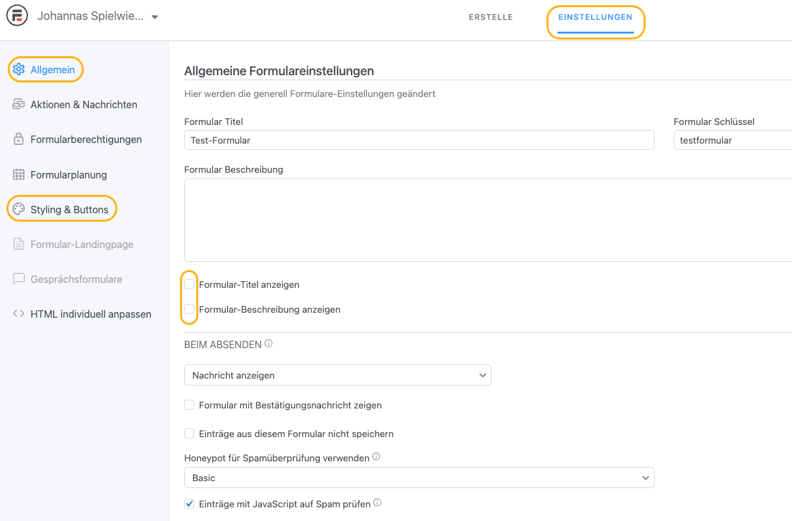Expand the Honeypot Basic dropdown
792x521 pixels.
[x=419, y=477]
